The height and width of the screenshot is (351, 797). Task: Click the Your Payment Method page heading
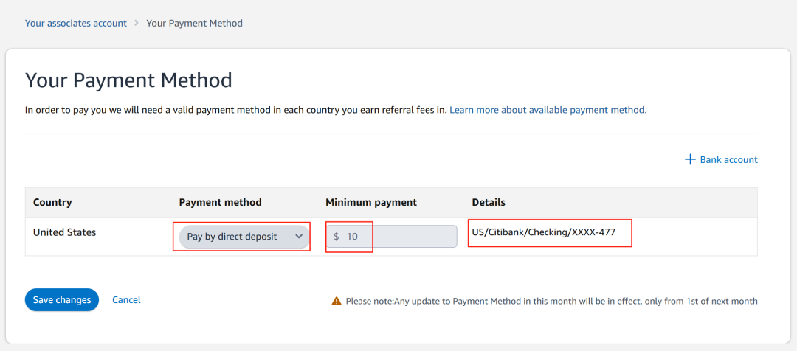pos(128,80)
